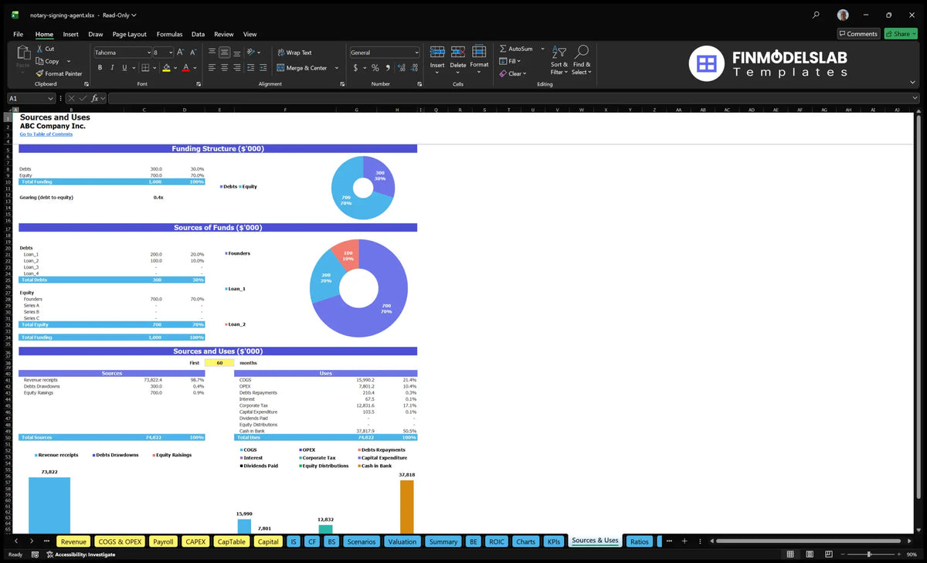927x563 pixels.
Task: Apply bold formatting
Action: [100, 68]
